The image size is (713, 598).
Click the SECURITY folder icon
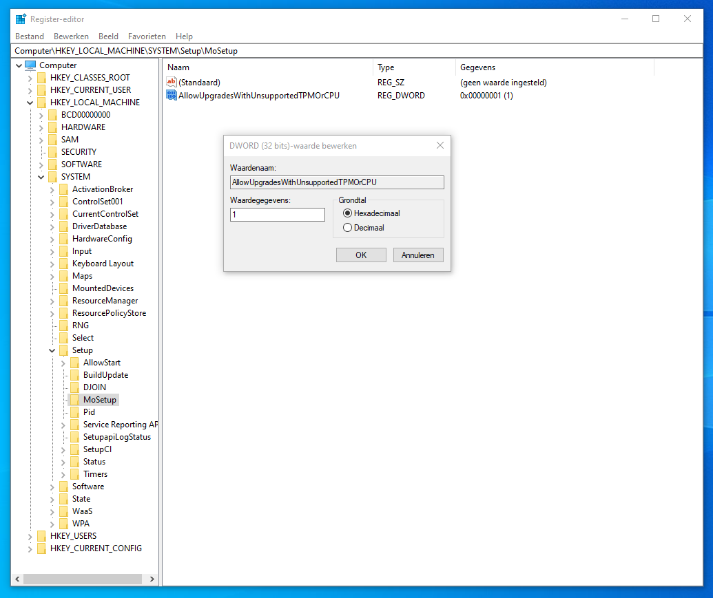click(x=52, y=152)
